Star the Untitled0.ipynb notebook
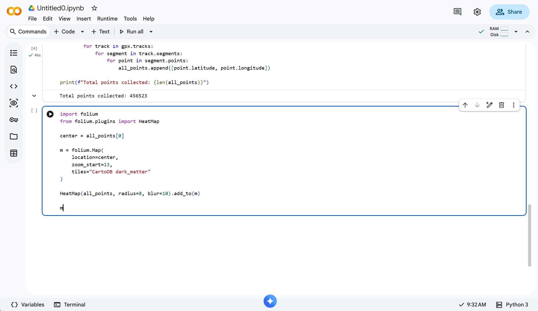Viewport: 538px width, 311px height. [94, 8]
